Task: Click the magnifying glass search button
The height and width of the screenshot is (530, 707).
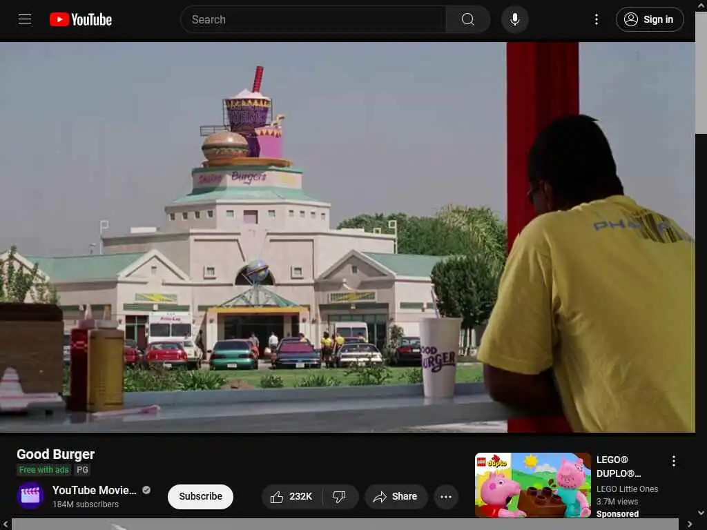Action: click(x=468, y=19)
